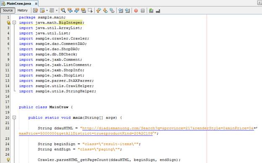
Task: Click the Comment lines icon
Action: coord(151,11)
